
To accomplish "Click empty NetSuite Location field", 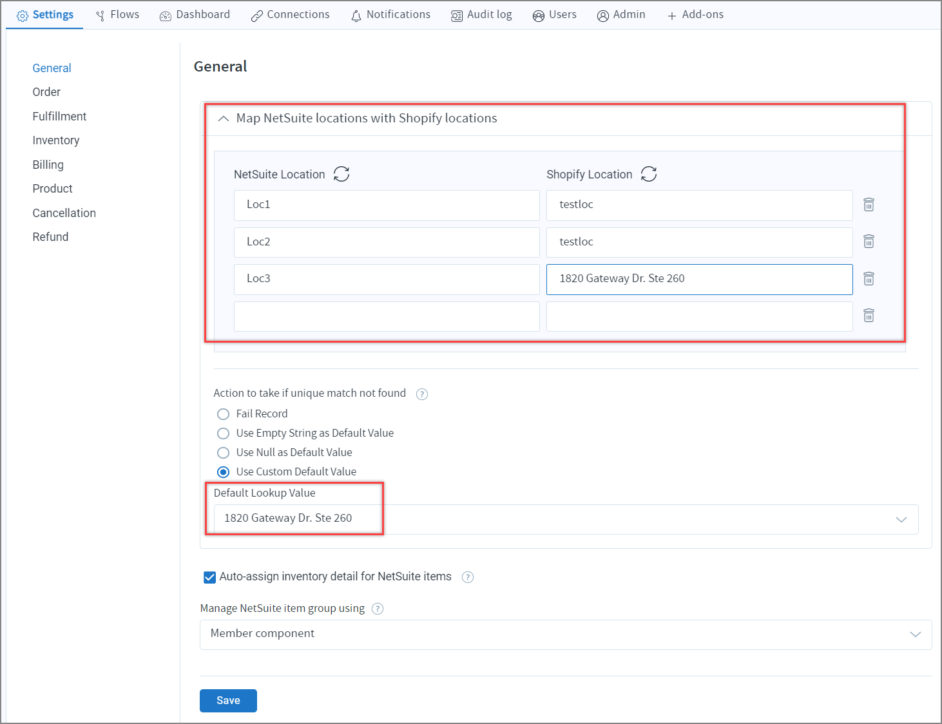I will coord(387,316).
